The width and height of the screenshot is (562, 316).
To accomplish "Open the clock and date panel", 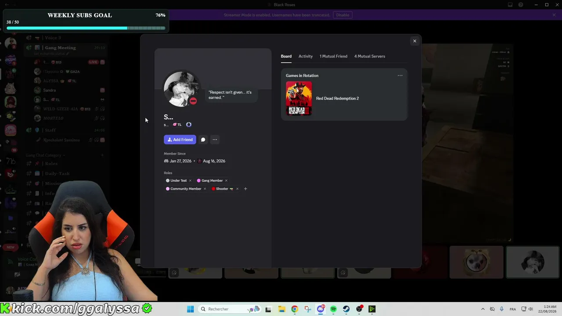I will pyautogui.click(x=547, y=309).
